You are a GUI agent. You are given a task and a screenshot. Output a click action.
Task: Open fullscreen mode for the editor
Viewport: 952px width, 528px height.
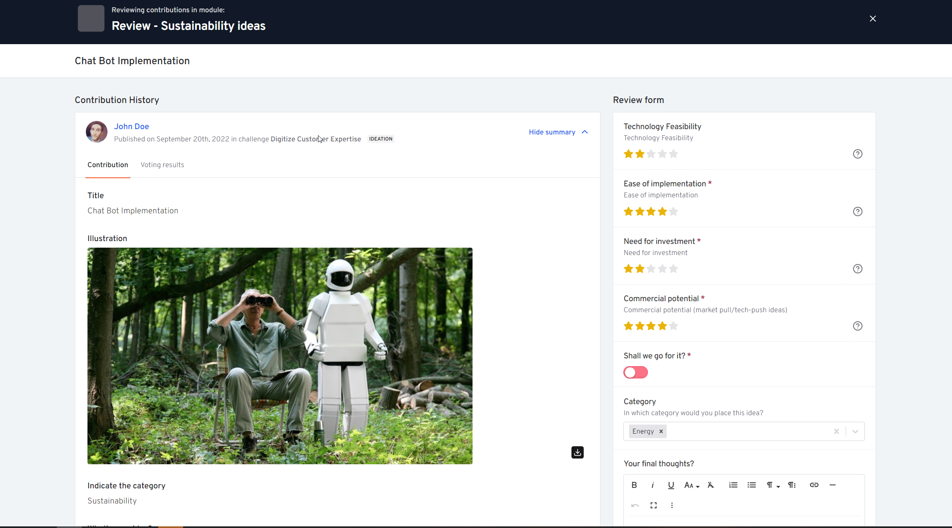[653, 506]
